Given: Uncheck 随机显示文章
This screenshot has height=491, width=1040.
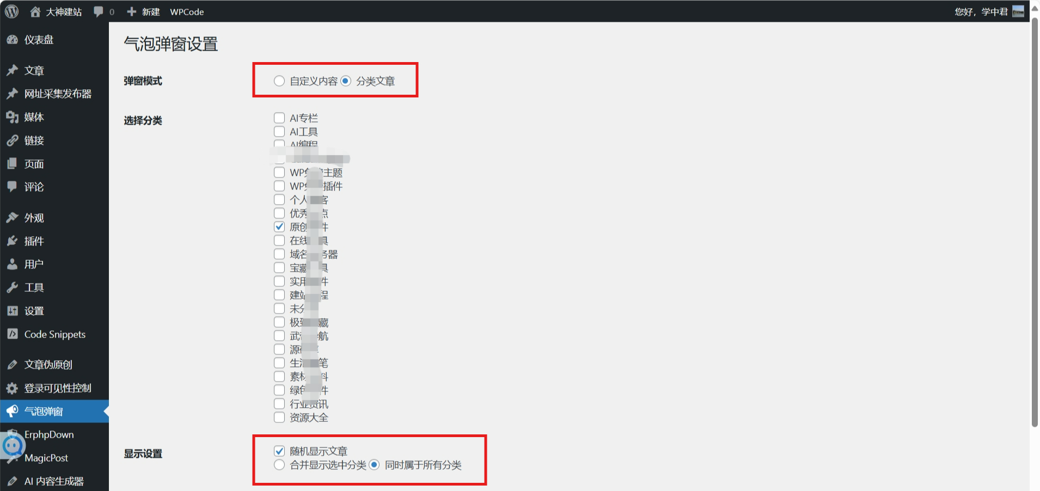Looking at the screenshot, I should click(279, 451).
